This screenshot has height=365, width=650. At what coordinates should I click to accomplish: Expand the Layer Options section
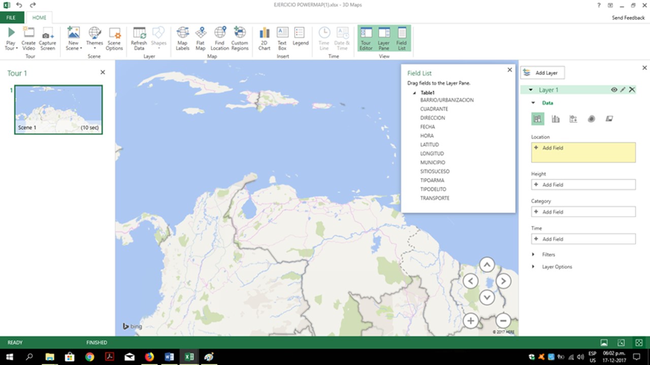point(557,267)
